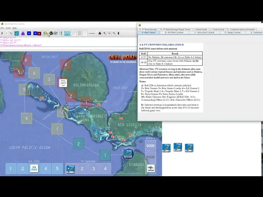Click the single blue square toolbar icon
The height and width of the screenshot is (197, 263).
29,33
